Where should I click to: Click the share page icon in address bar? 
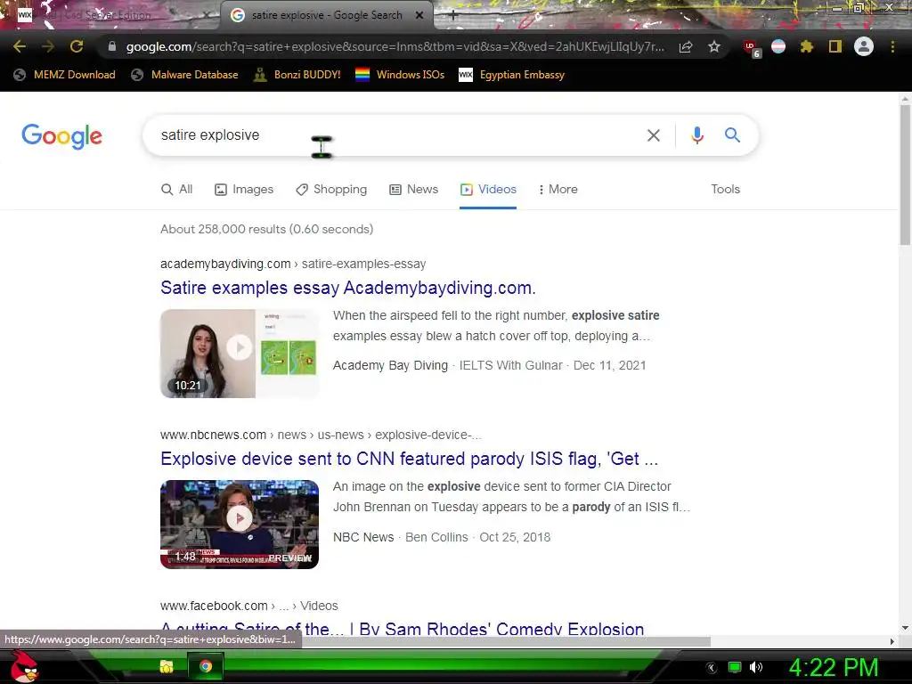tap(686, 47)
